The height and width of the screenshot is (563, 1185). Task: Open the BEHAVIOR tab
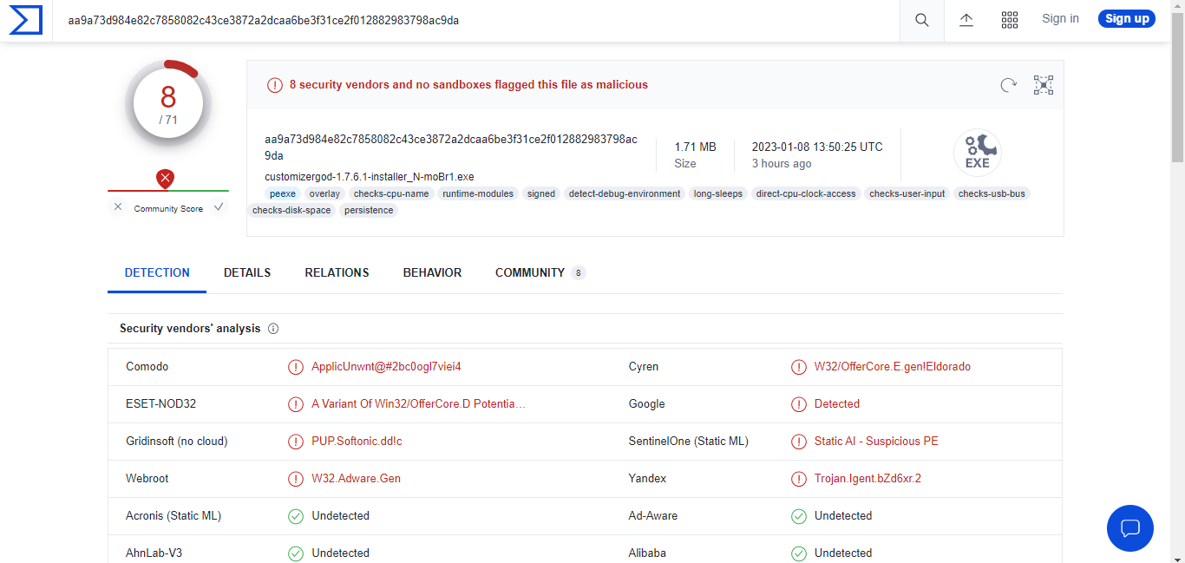[432, 272]
